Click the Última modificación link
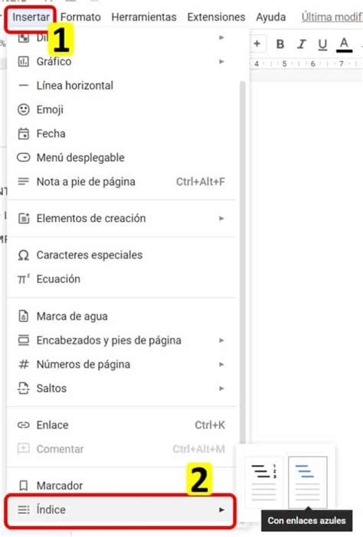 point(332,17)
